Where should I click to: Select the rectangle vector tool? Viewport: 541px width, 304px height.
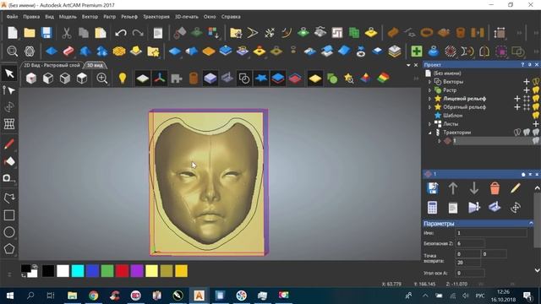tap(9, 215)
